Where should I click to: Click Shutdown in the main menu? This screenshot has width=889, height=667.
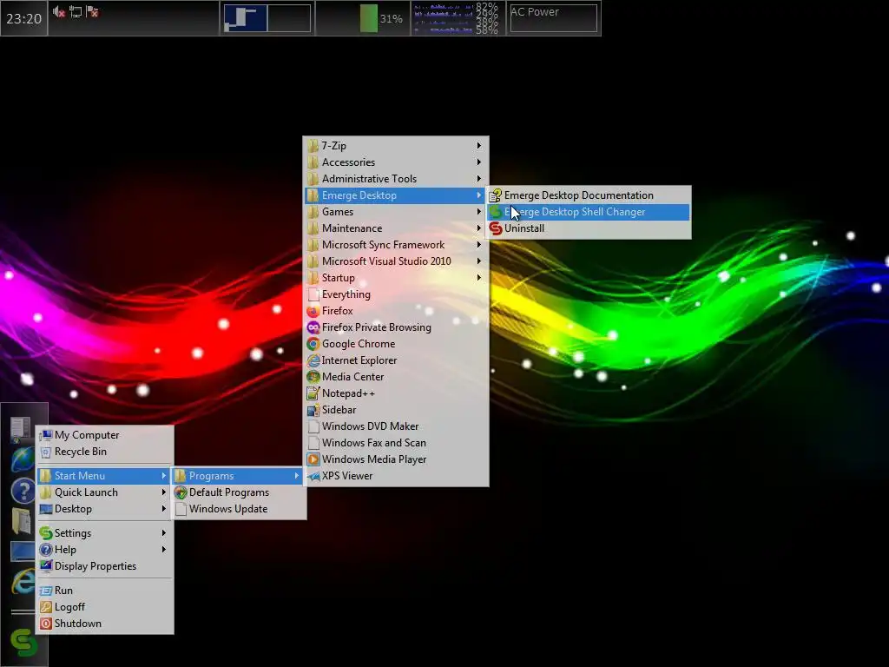click(105, 624)
